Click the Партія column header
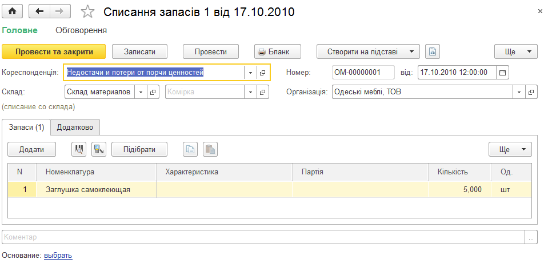This screenshot has height=263, width=544. pos(360,172)
